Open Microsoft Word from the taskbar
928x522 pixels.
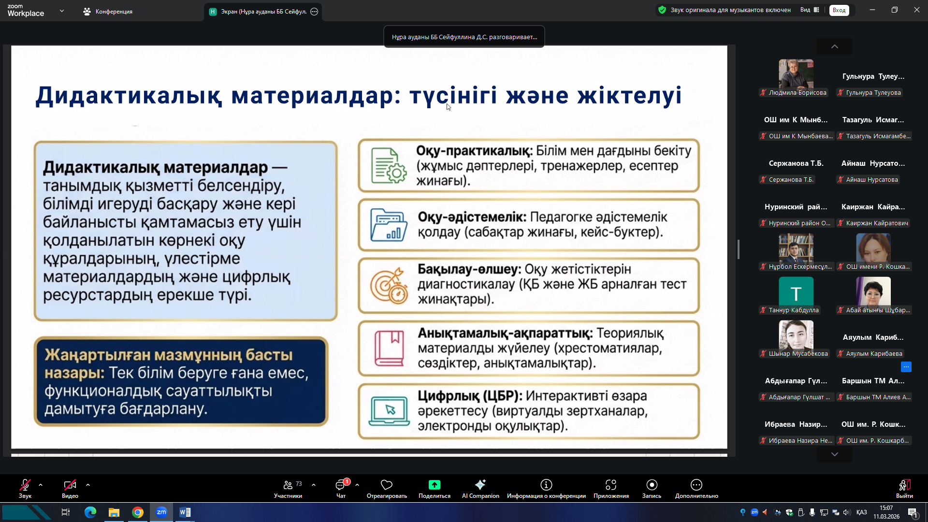pos(185,512)
